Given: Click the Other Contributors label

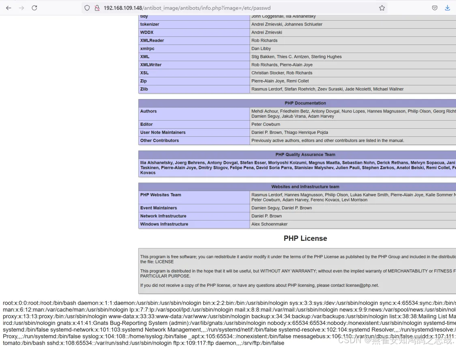Looking at the screenshot, I should 159,141.
